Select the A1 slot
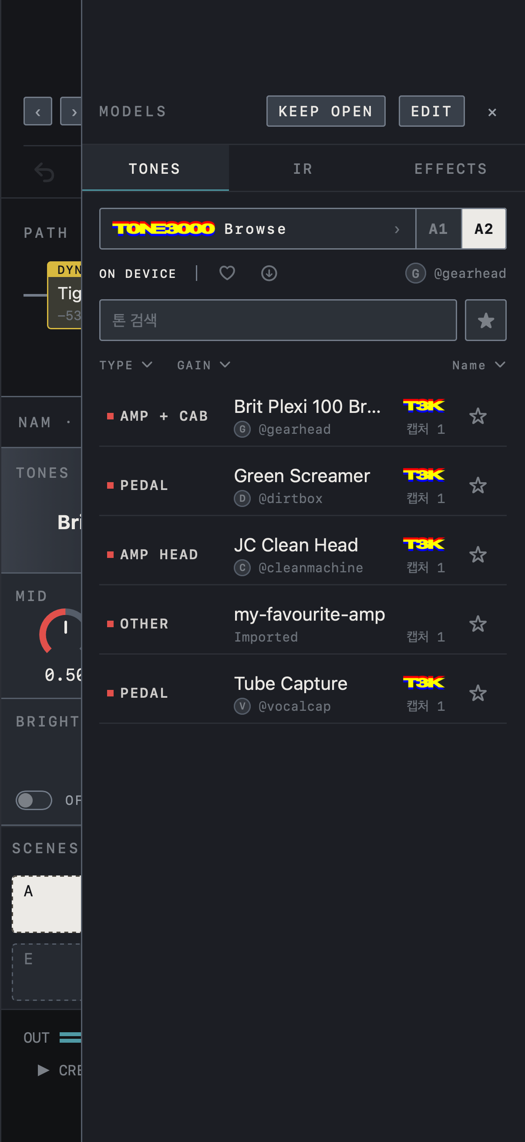The width and height of the screenshot is (525, 1142). click(x=438, y=229)
